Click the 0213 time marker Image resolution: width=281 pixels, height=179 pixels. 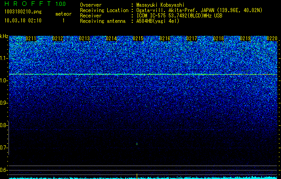(x=84, y=38)
